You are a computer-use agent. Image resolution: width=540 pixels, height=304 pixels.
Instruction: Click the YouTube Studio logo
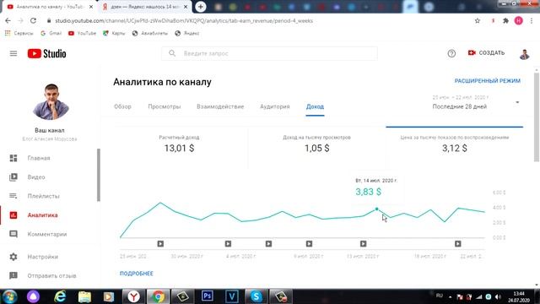click(47, 53)
